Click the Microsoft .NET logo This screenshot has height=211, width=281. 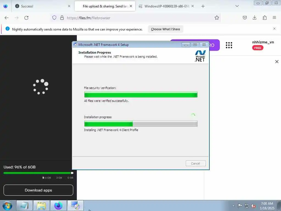(x=200, y=56)
